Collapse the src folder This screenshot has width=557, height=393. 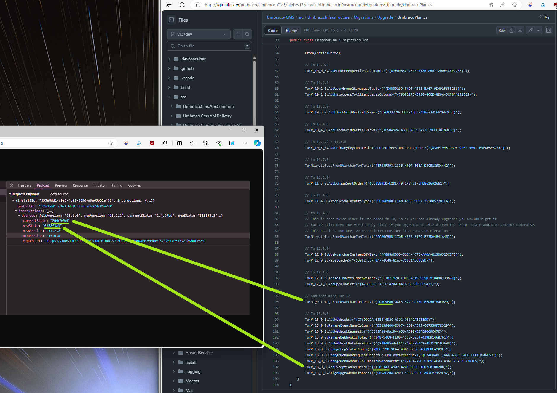169,97
